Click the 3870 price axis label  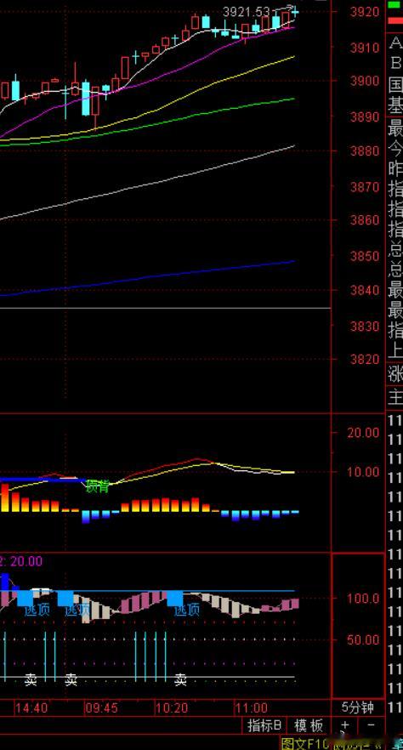pyautogui.click(x=366, y=186)
